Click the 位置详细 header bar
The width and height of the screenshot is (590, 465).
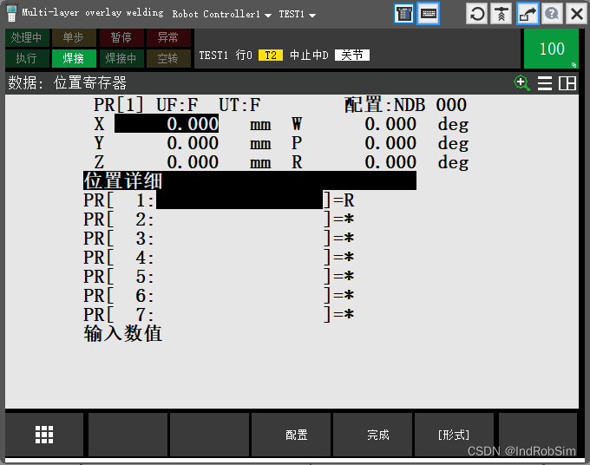[250, 180]
